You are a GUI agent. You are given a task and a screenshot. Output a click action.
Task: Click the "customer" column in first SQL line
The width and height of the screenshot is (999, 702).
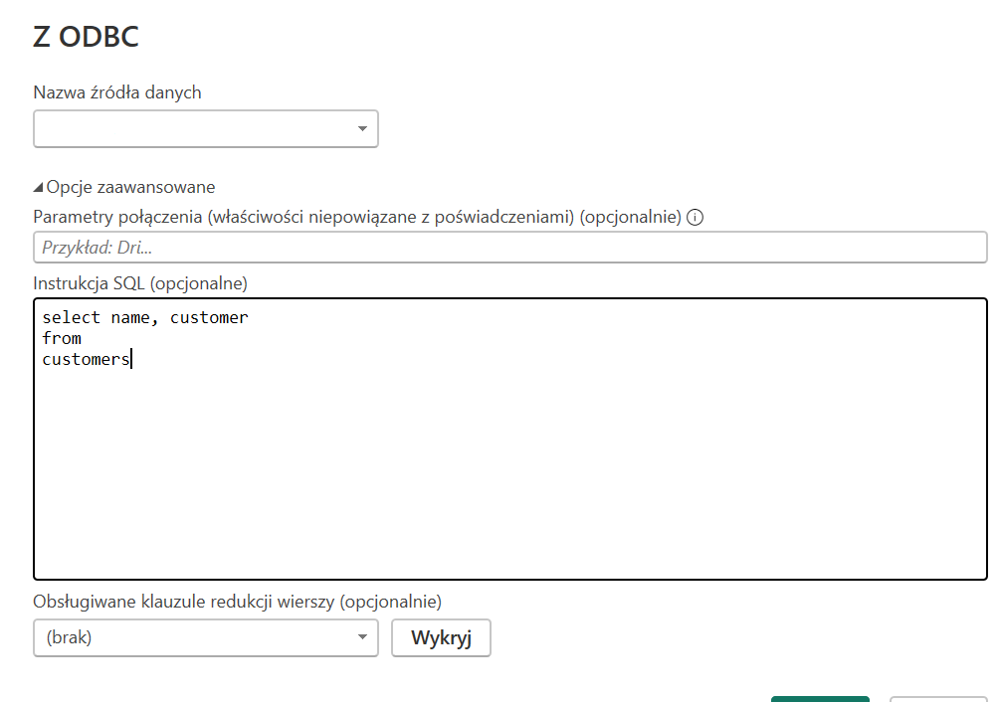coord(209,318)
